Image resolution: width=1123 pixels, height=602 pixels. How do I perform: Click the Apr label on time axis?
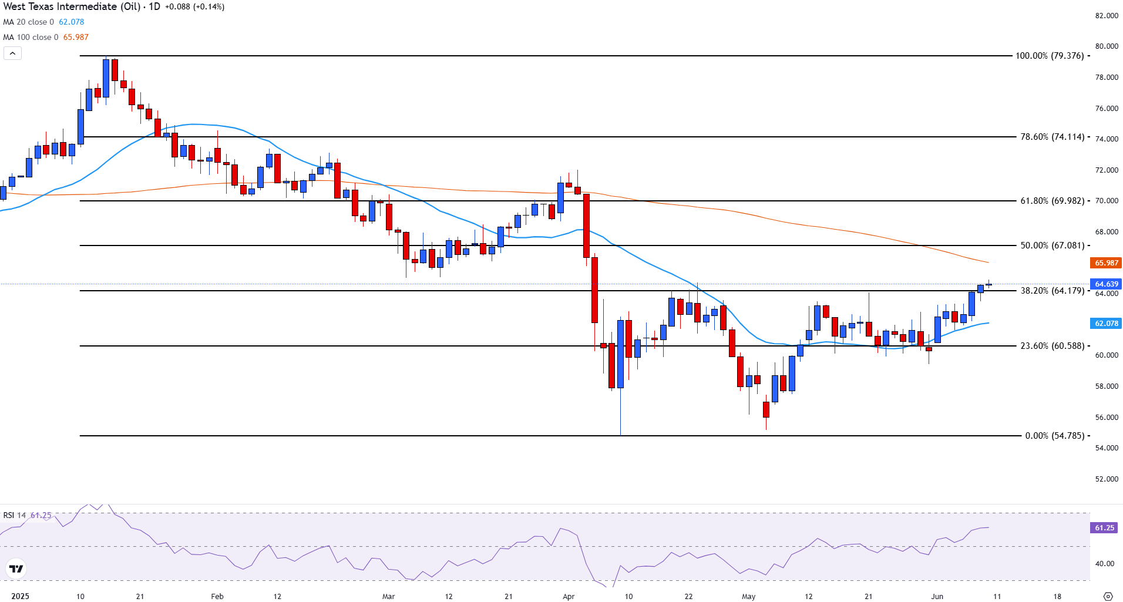pyautogui.click(x=569, y=597)
